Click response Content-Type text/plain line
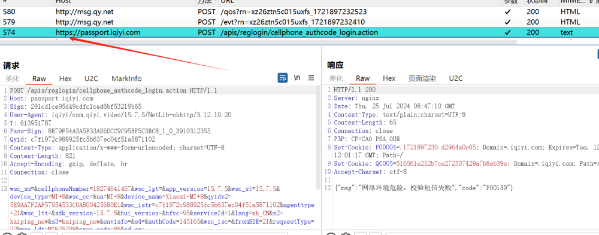599x235 pixels. 400,114
